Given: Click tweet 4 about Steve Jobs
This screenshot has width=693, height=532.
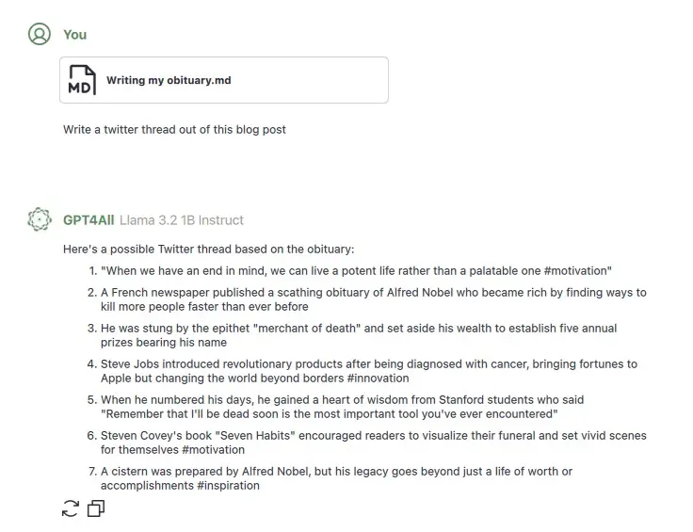Looking at the screenshot, I should (x=368, y=371).
